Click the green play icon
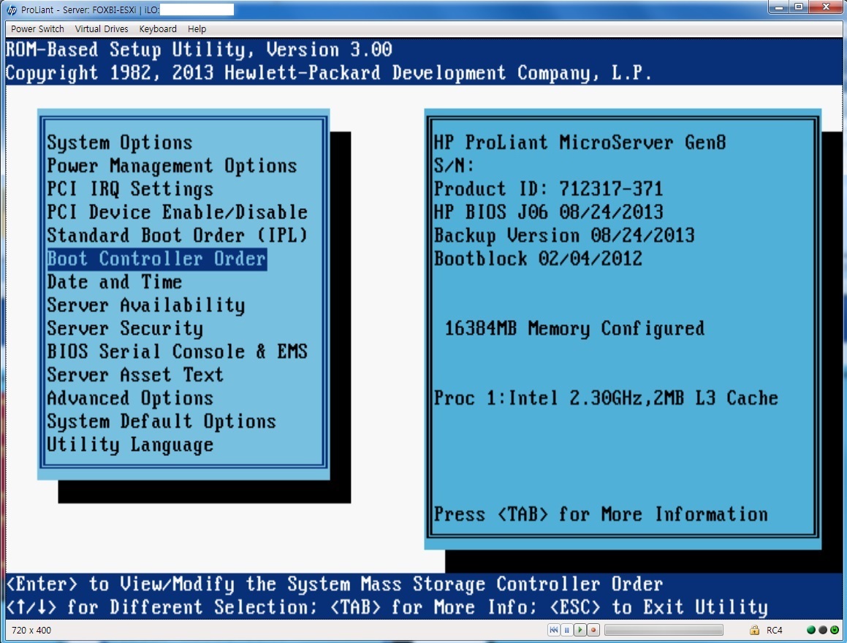This screenshot has width=847, height=643. (x=580, y=630)
